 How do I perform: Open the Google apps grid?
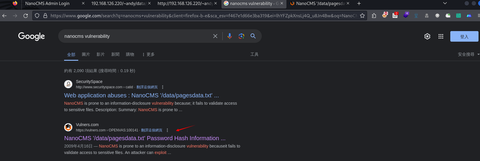pos(441,36)
